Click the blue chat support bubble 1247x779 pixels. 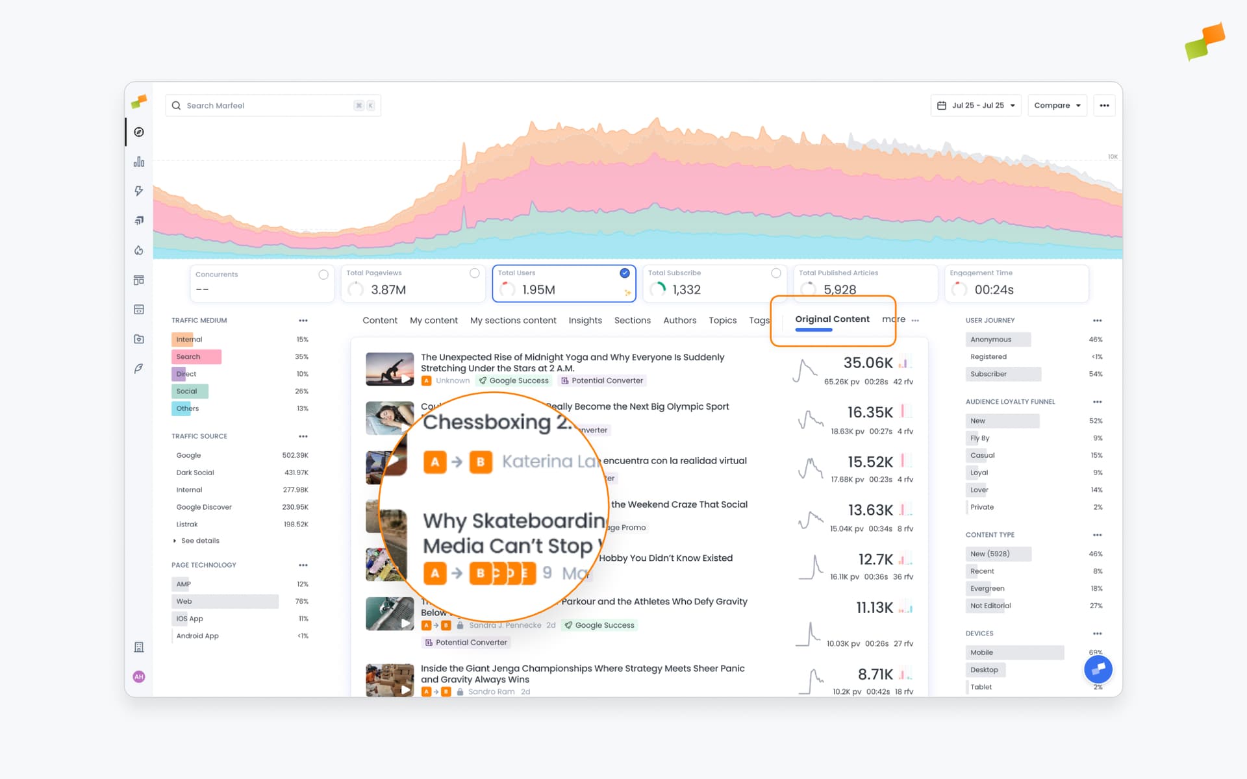coord(1098,669)
